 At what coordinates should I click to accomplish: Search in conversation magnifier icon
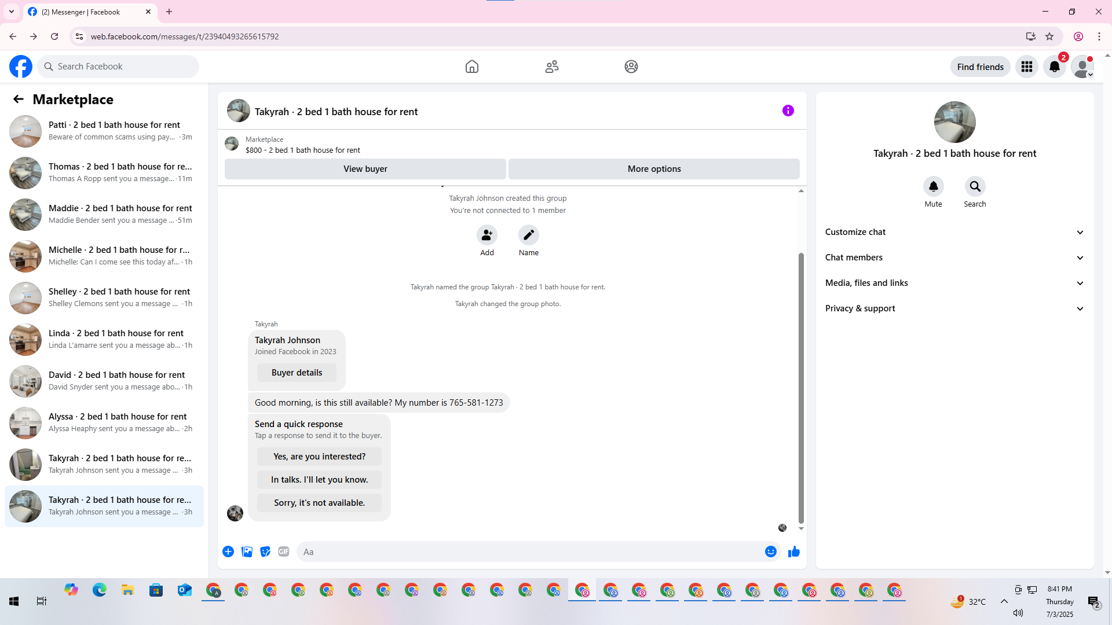[x=975, y=186]
